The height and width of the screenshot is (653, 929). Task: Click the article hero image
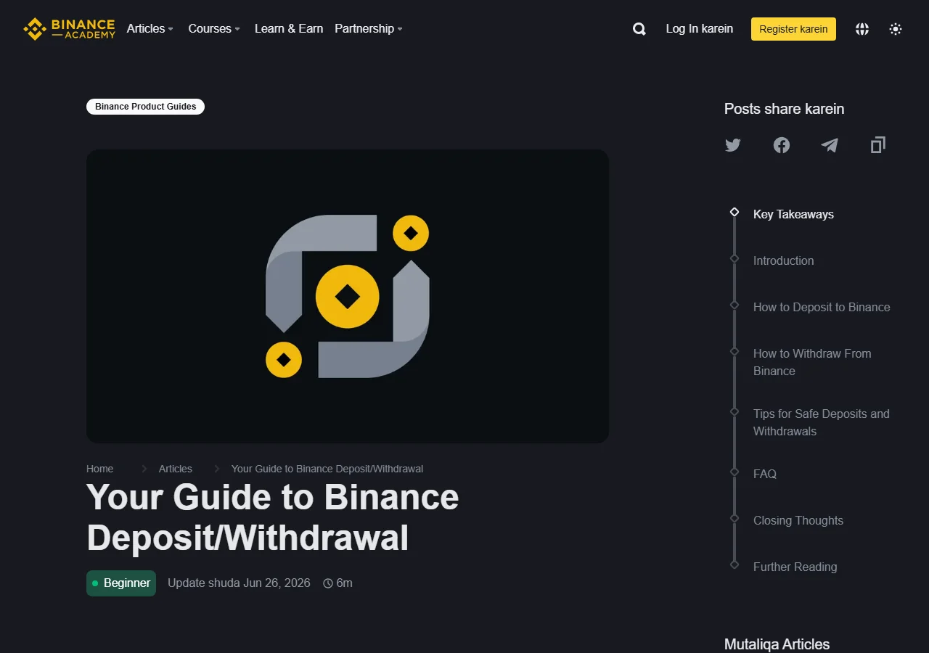point(348,296)
